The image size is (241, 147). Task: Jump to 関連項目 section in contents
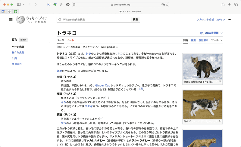pyautogui.click(x=17, y=64)
